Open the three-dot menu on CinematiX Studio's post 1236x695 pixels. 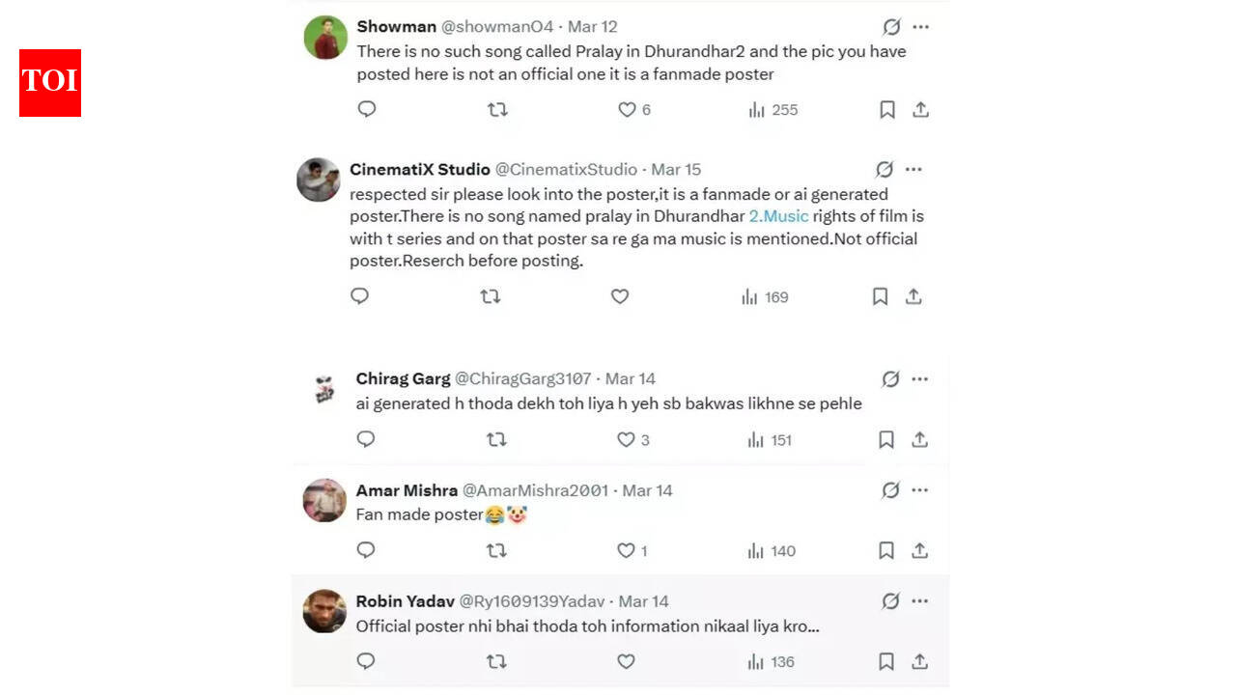pyautogui.click(x=913, y=169)
